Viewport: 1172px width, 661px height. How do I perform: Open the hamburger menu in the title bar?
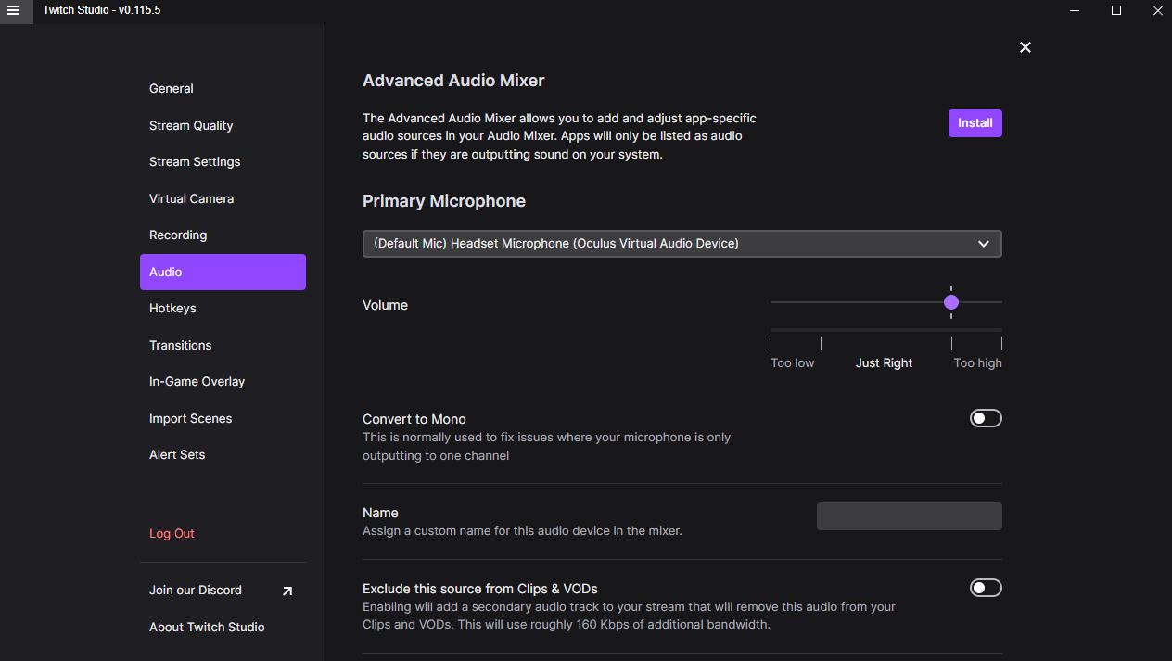point(13,12)
